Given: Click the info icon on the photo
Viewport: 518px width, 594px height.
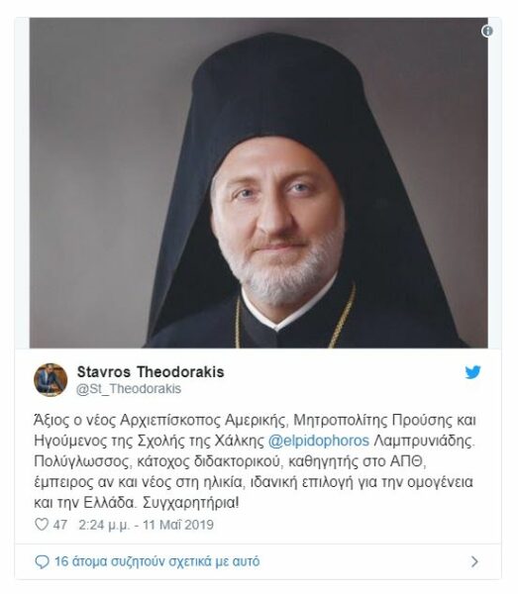Looking at the screenshot, I should coord(487,31).
